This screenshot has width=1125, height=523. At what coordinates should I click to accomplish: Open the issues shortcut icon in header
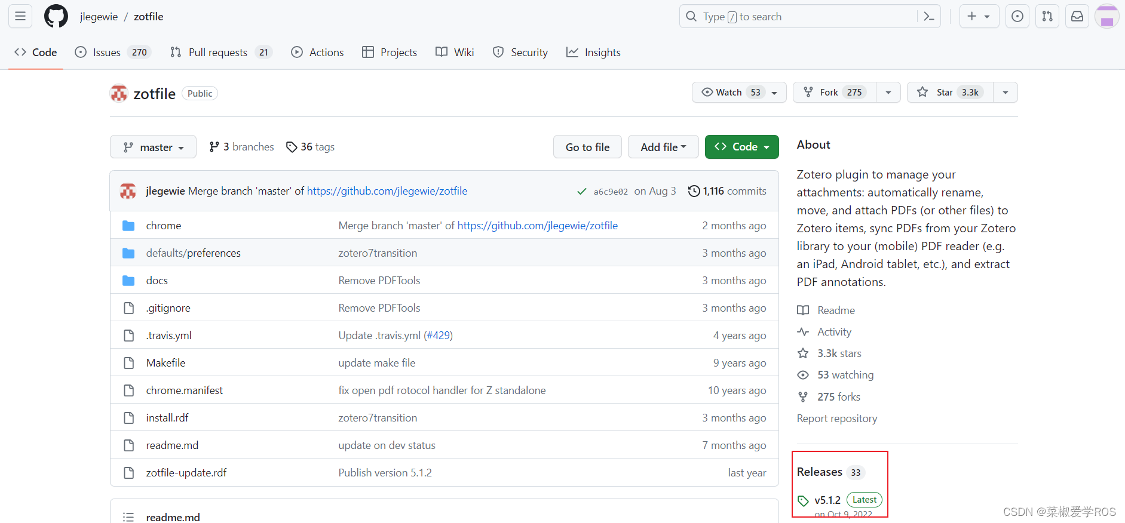click(1017, 16)
